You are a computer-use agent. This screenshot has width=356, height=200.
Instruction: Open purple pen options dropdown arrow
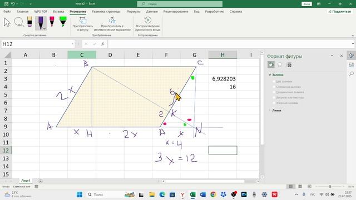point(44,28)
